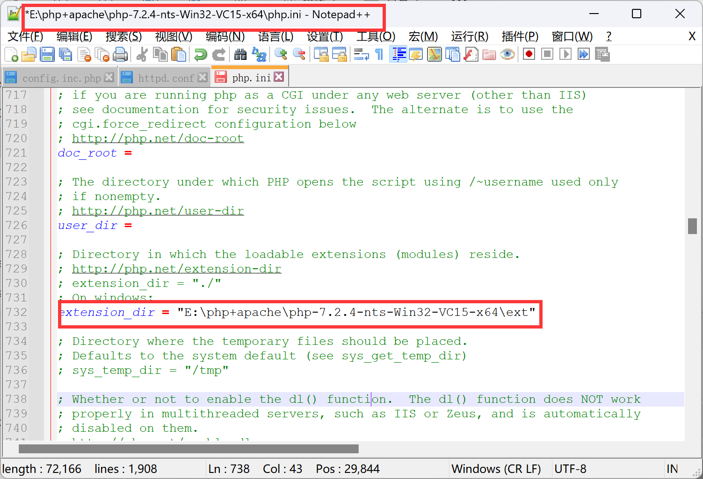The height and width of the screenshot is (479, 703).
Task: Zoom in using the magnifier plus icon
Action: point(281,55)
